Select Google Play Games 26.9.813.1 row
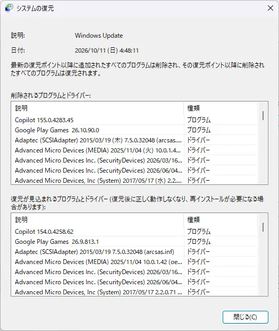Viewport: 279px width, 331px height. 135,242
